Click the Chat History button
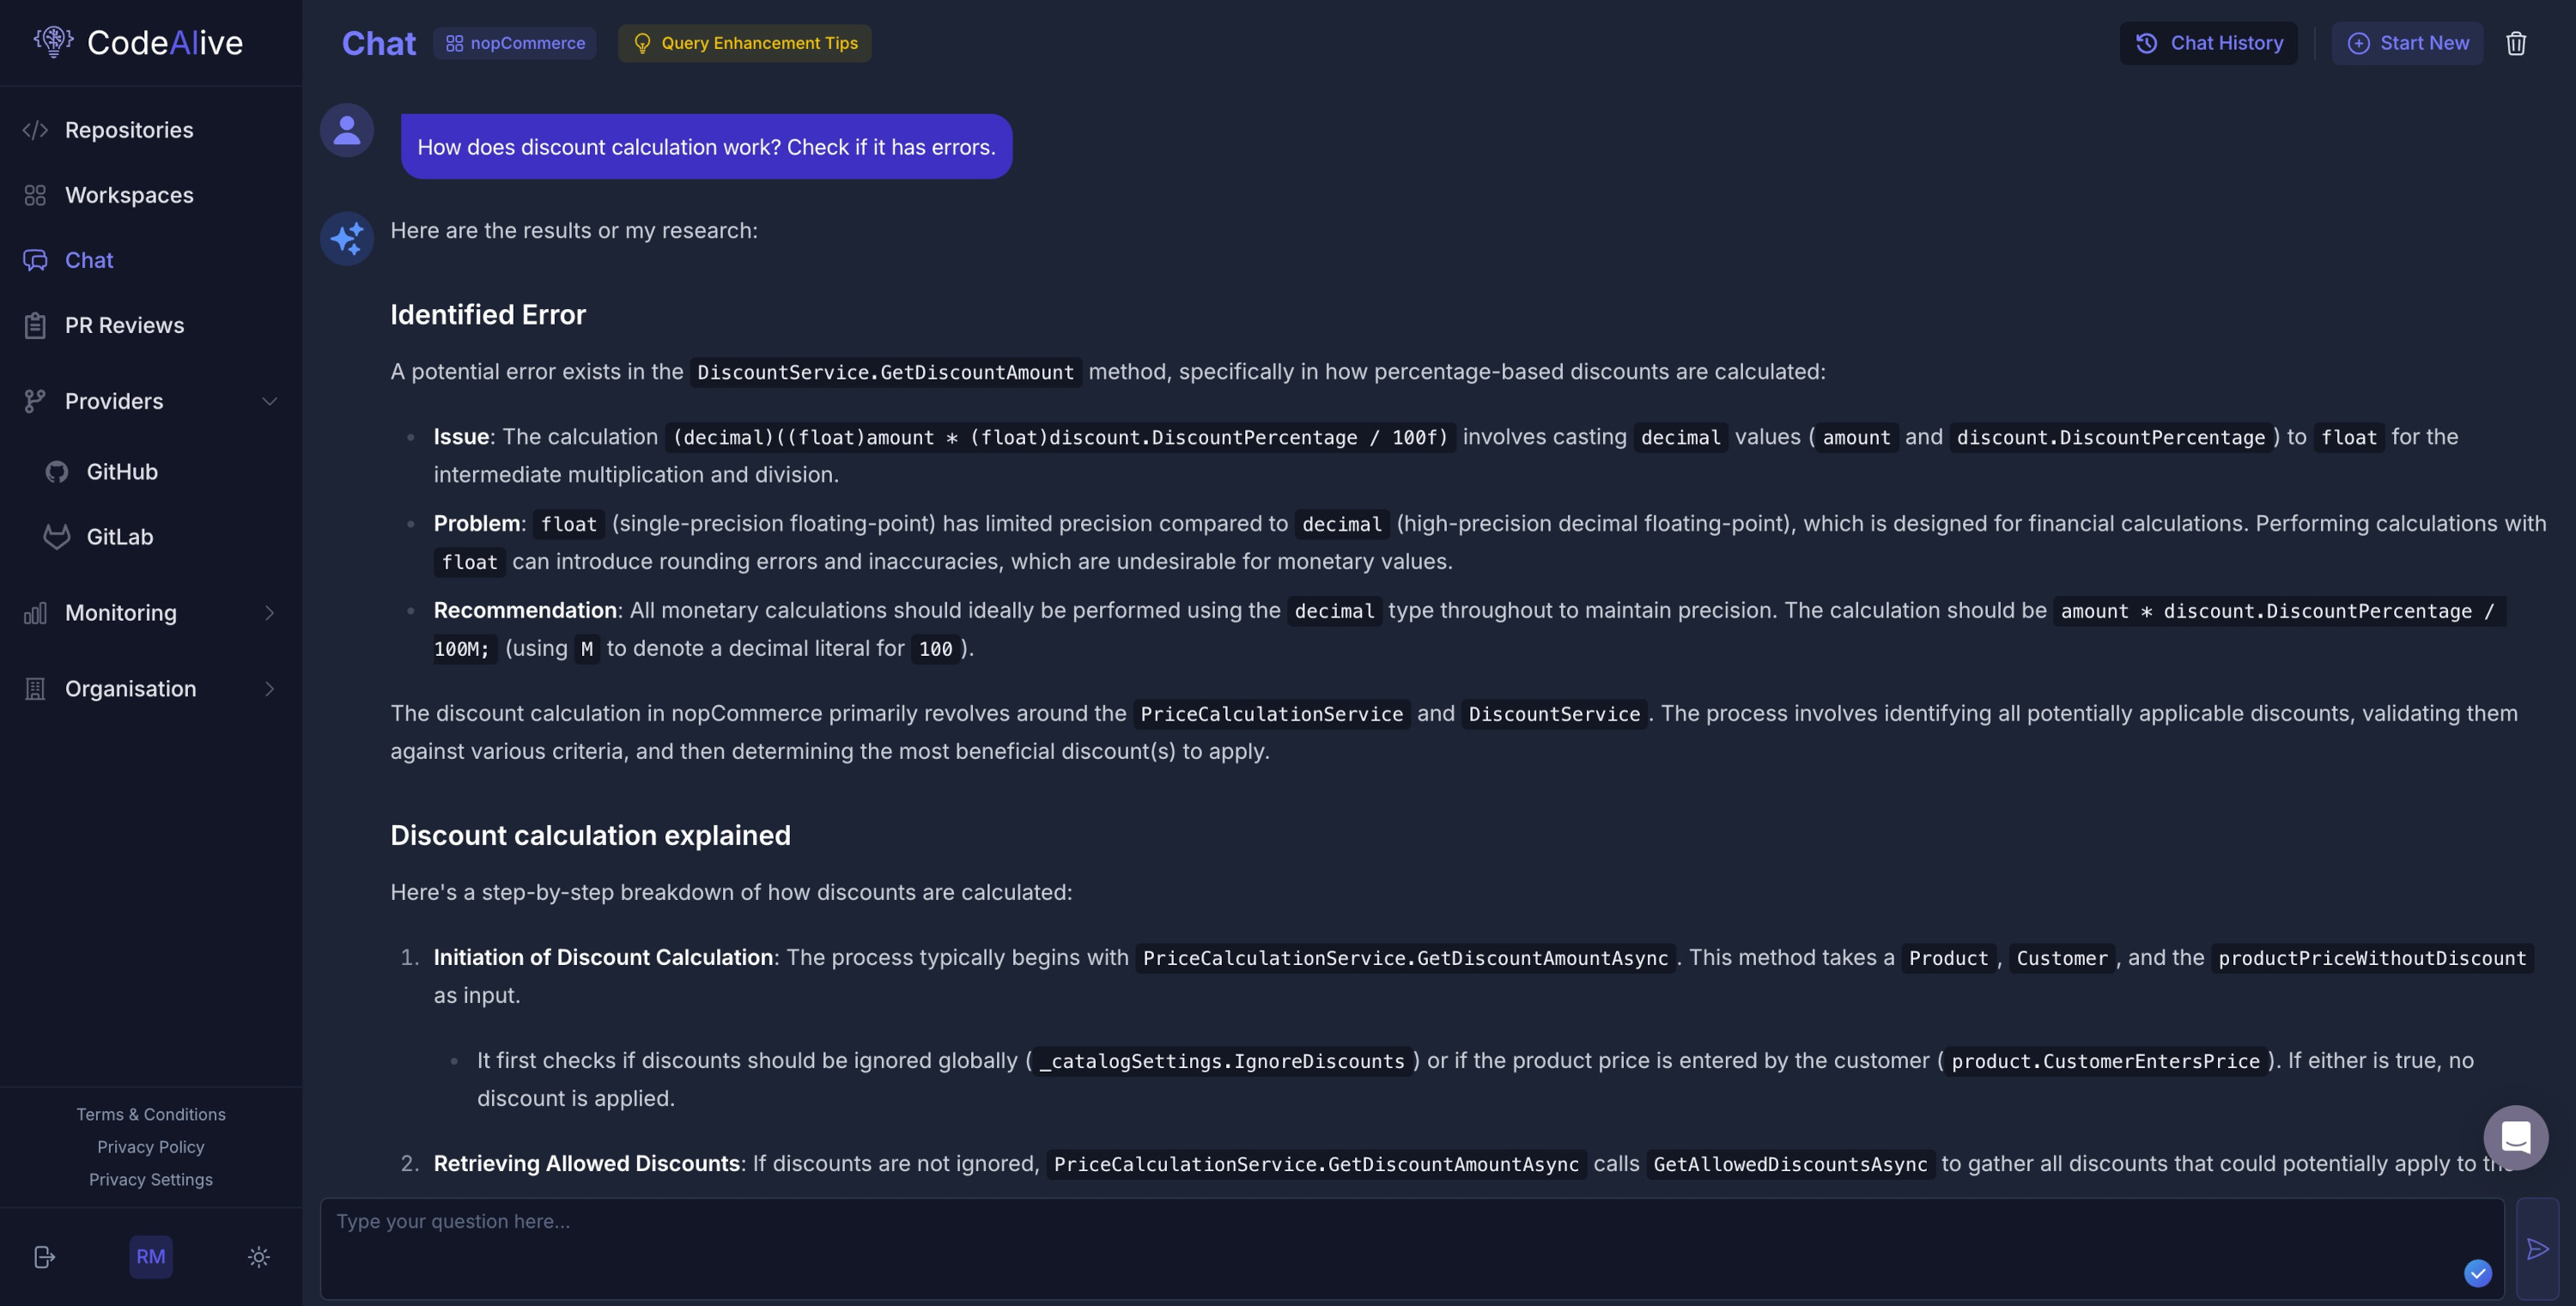The height and width of the screenshot is (1306, 2576). (2208, 43)
